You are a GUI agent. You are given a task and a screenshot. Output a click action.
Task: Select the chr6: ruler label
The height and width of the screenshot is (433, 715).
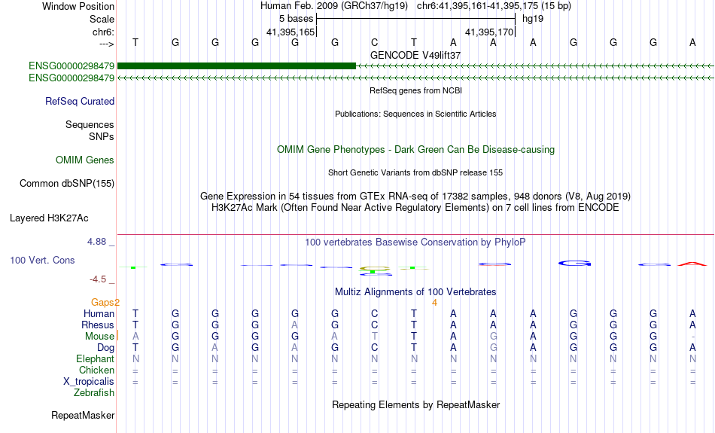pos(103,32)
